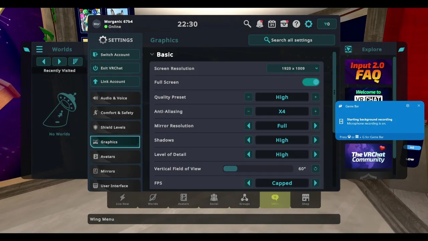Viewport: 428px width, 241px height.
Task: Select next FPS option
Action: tap(315, 183)
